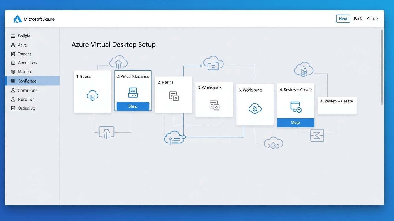Click the envelope icon near the bottom right
Image resolution: width=394 pixels, height=221 pixels.
pyautogui.click(x=317, y=136)
